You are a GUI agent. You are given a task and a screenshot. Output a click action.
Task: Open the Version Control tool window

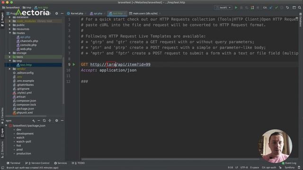point(37,163)
